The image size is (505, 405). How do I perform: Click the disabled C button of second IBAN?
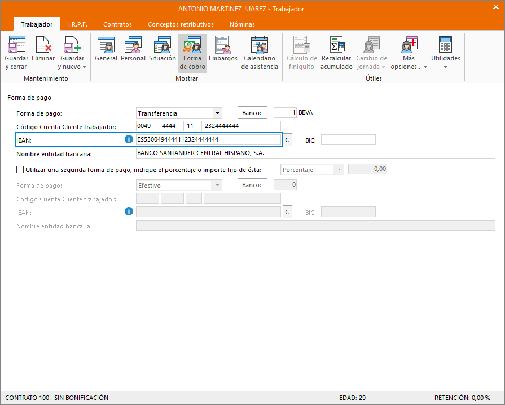pos(287,212)
